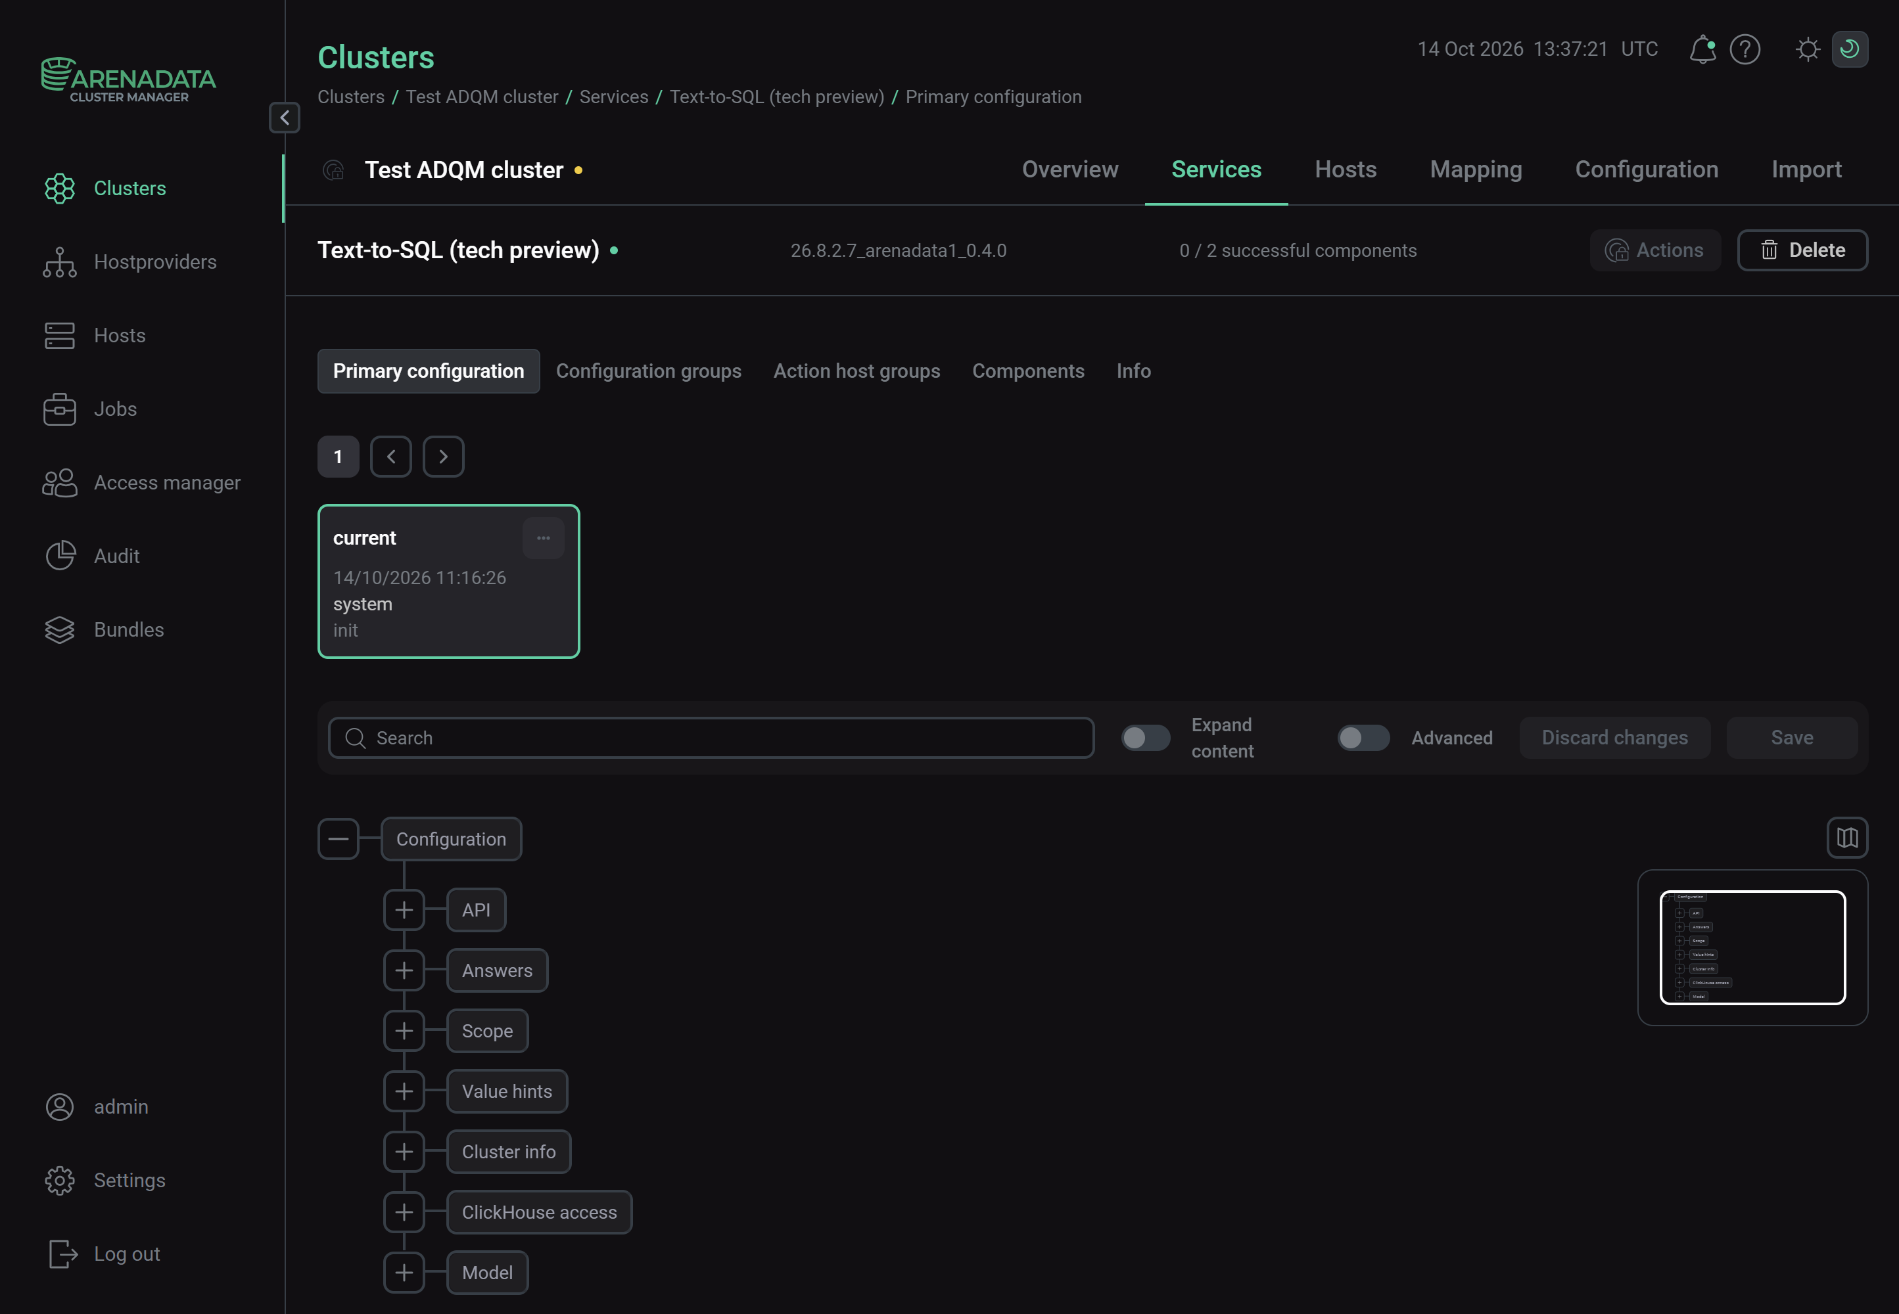1899x1314 pixels.
Task: Collapse the sidebar with the arrow button
Action: [284, 117]
